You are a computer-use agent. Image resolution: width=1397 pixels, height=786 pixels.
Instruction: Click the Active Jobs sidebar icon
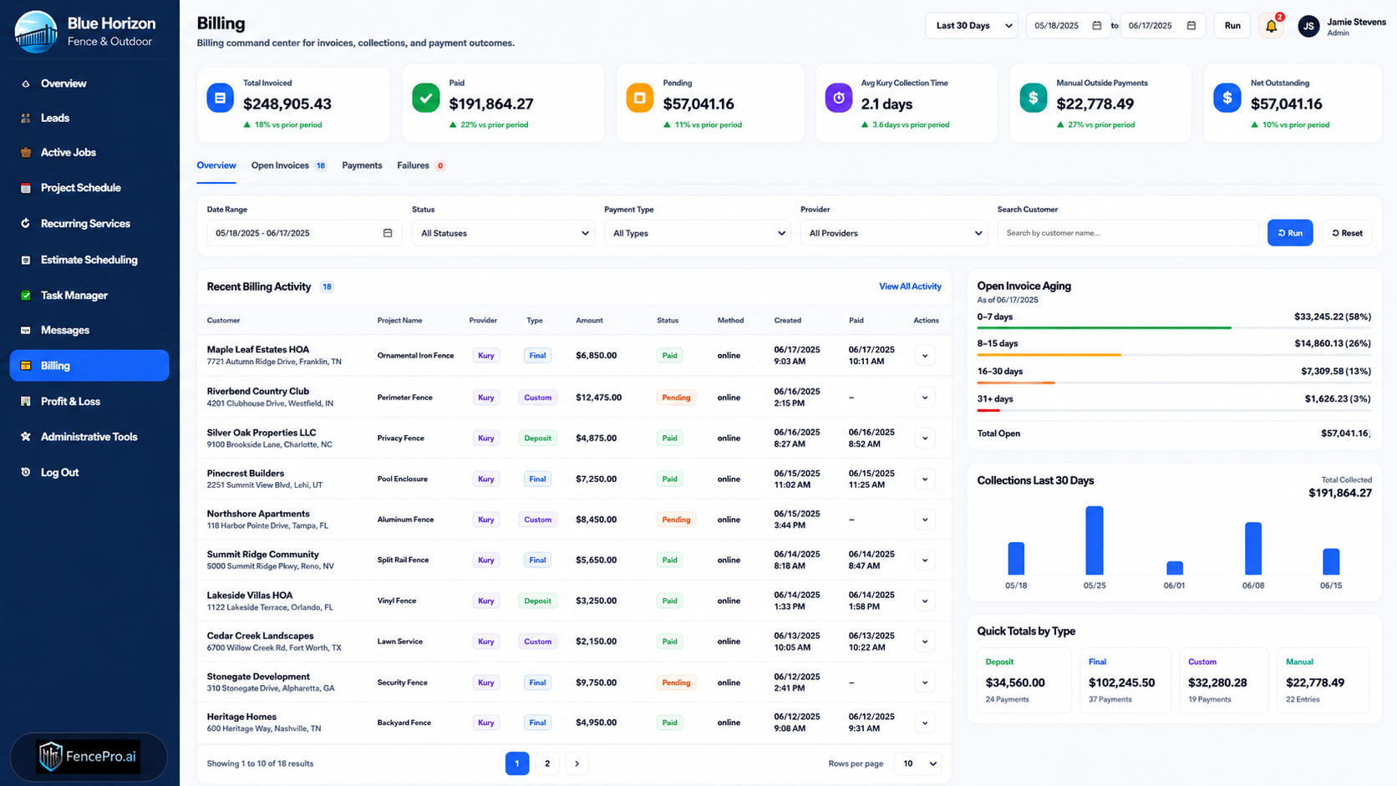[25, 152]
